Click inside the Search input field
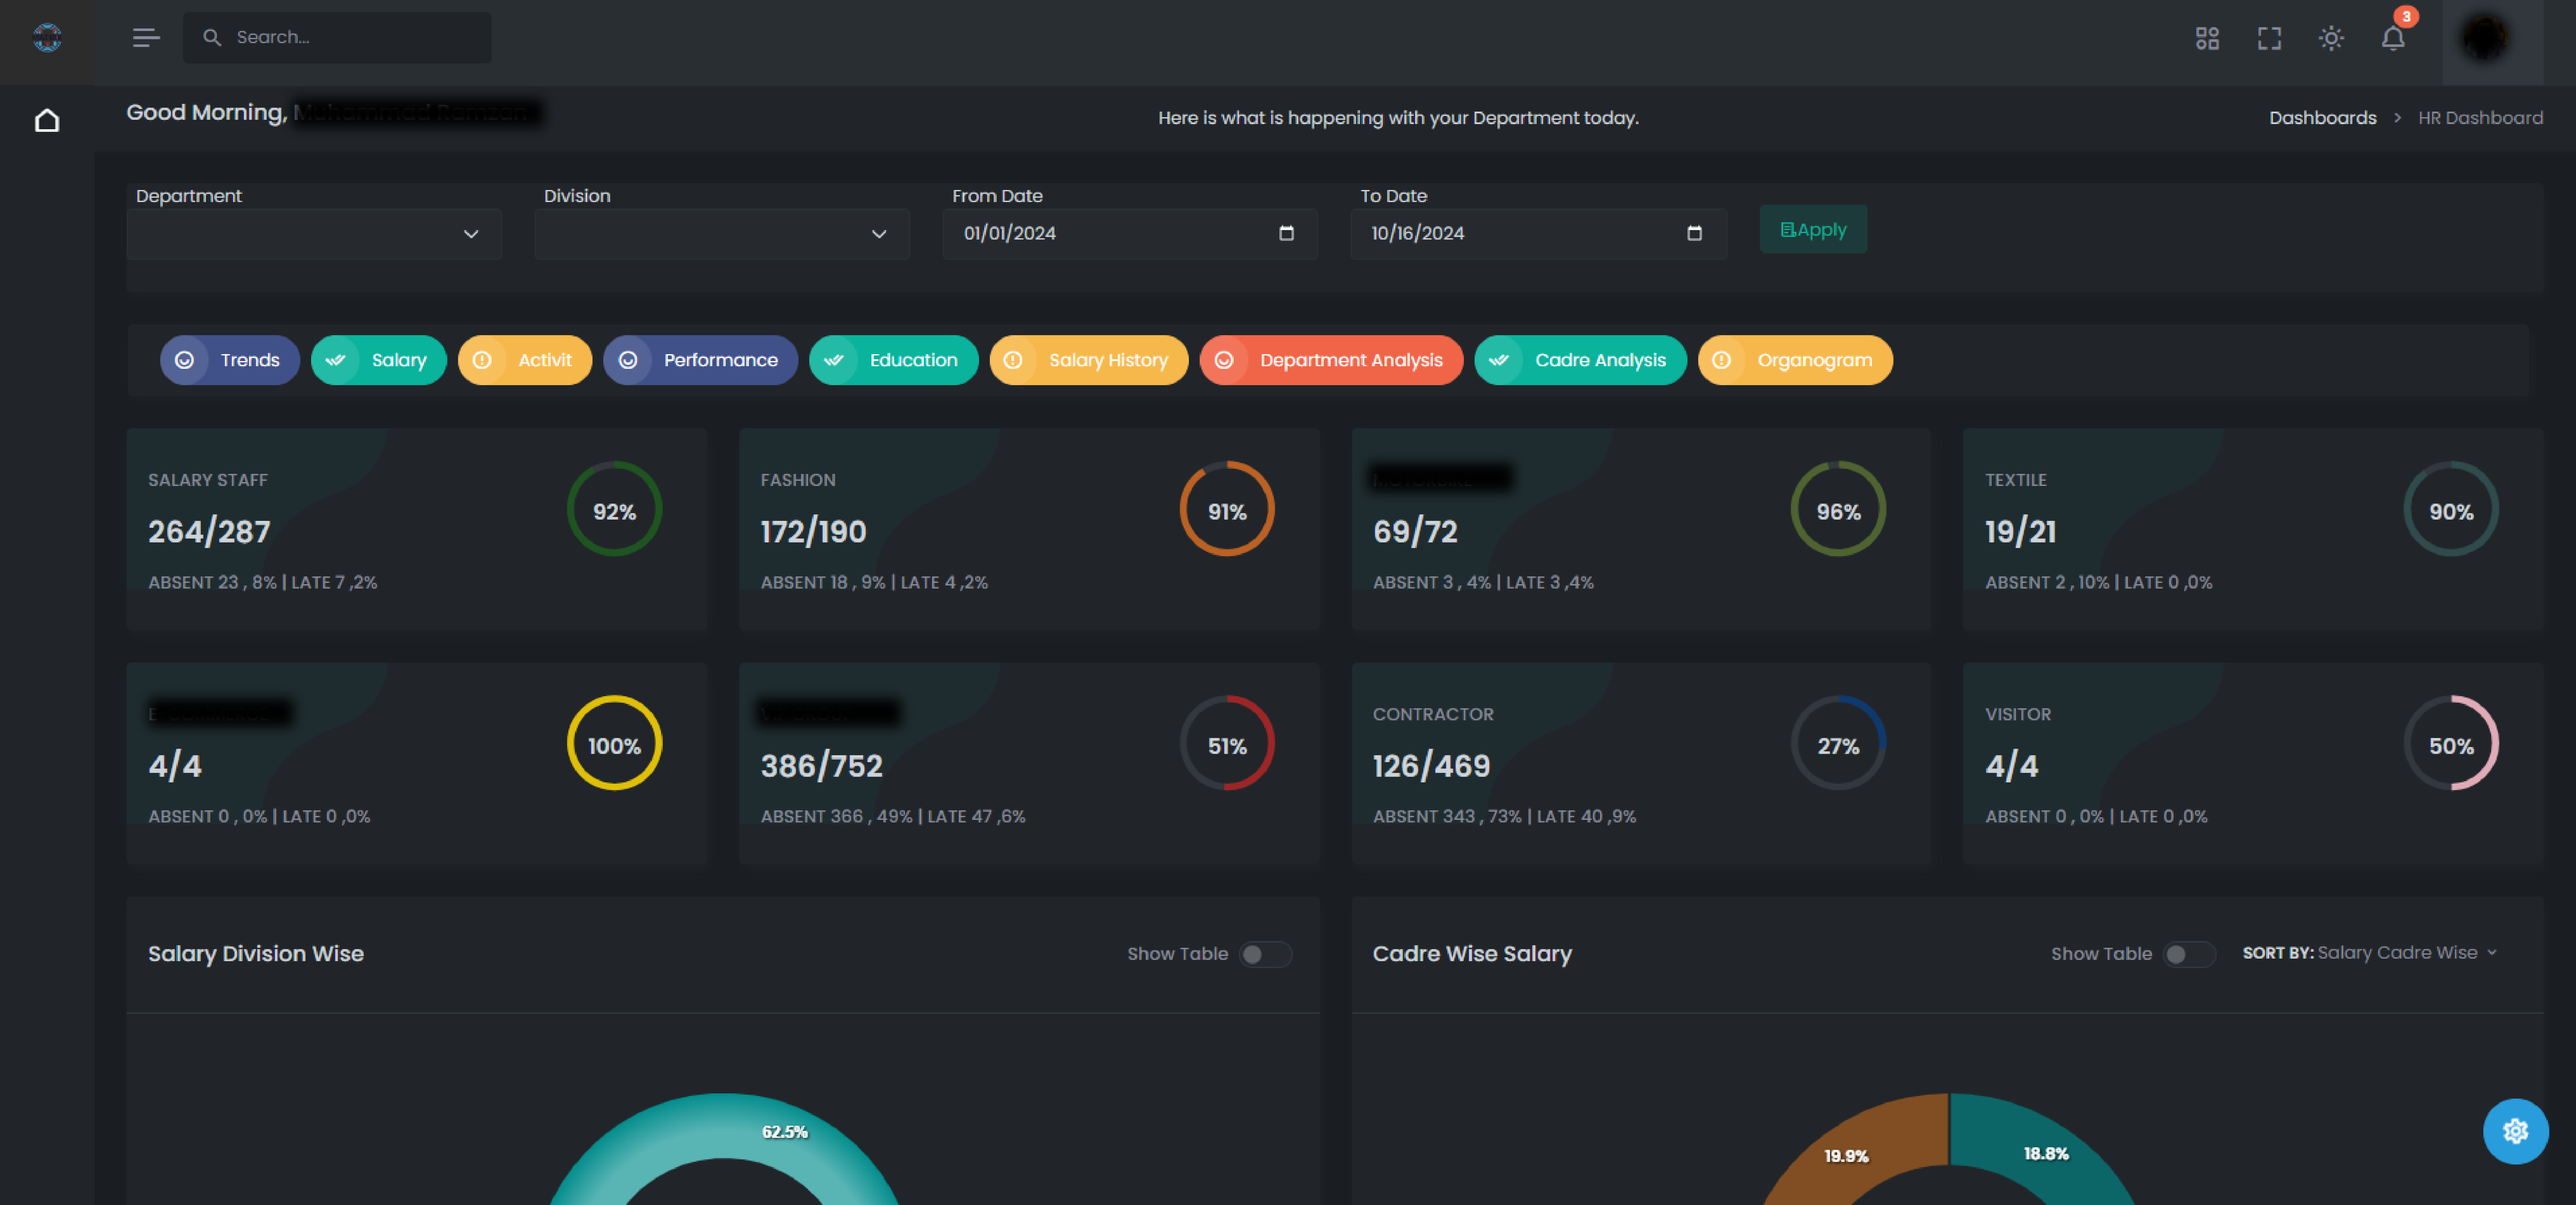Viewport: 2576px width, 1205px height. 337,38
